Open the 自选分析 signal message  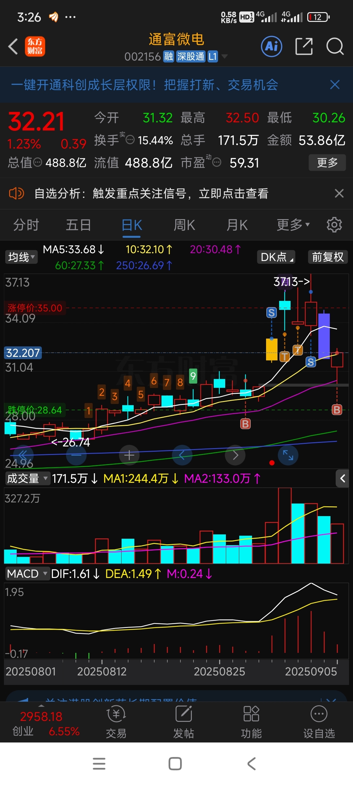point(151,193)
